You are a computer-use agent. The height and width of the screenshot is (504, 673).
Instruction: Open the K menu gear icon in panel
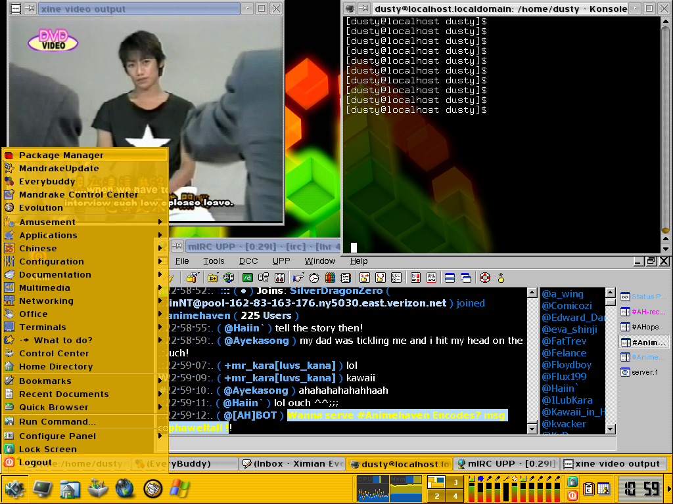[x=14, y=488]
